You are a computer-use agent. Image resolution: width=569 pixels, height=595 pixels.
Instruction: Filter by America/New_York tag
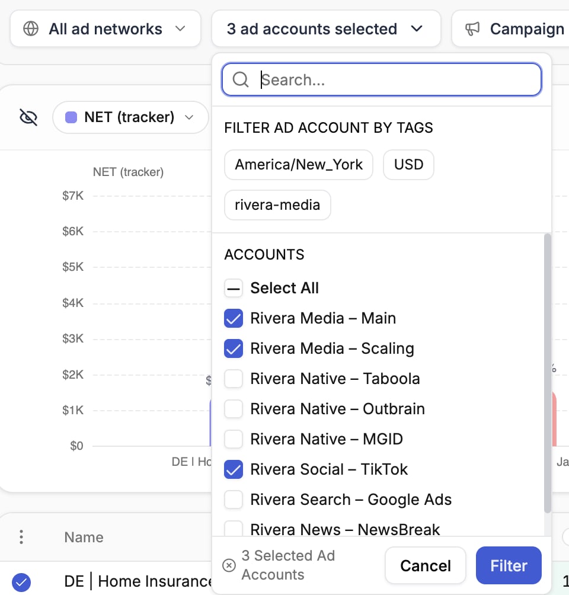299,165
